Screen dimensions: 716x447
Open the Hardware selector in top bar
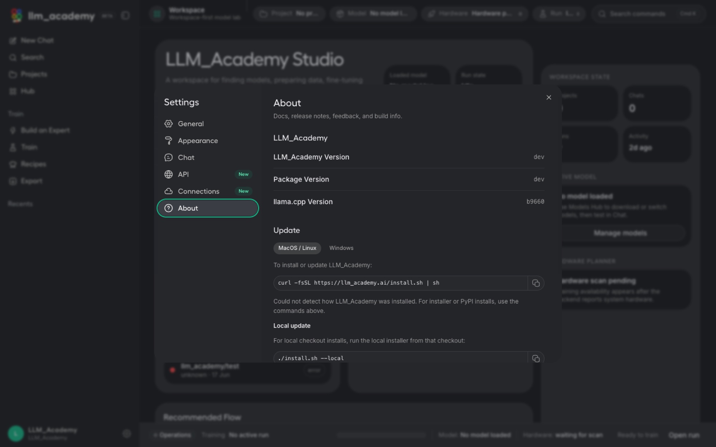tap(475, 14)
